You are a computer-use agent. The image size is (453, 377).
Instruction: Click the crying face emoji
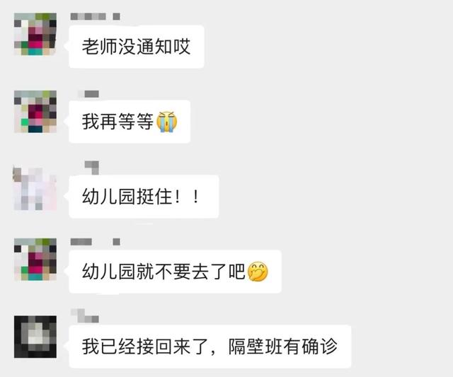pos(167,122)
